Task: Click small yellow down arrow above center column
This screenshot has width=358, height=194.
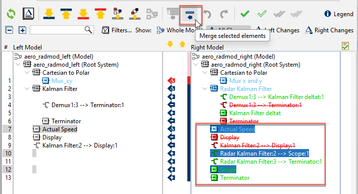Action: pyautogui.click(x=170, y=44)
